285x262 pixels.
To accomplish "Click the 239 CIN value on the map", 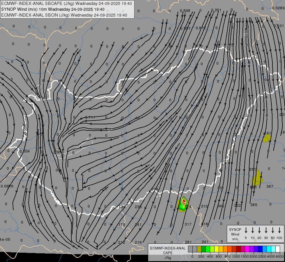I will click(x=138, y=207).
